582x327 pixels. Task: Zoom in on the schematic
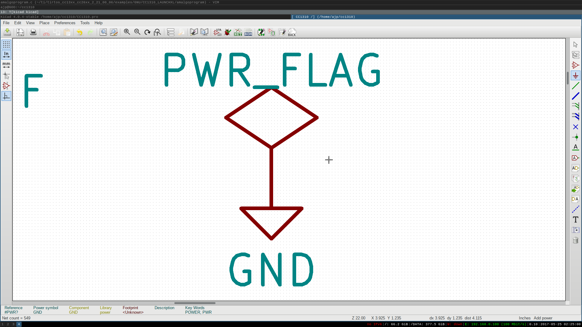tap(127, 32)
